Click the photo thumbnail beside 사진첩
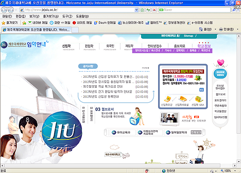 click(x=170, y=119)
